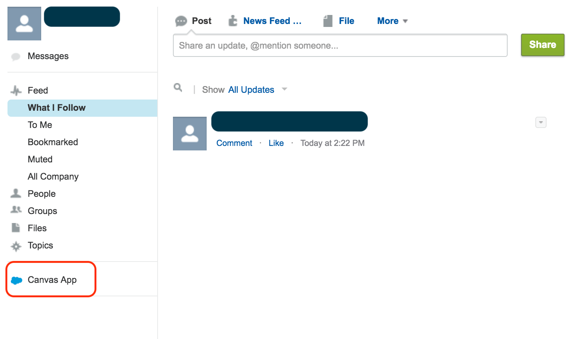Open the More dropdown menu

[x=392, y=21]
